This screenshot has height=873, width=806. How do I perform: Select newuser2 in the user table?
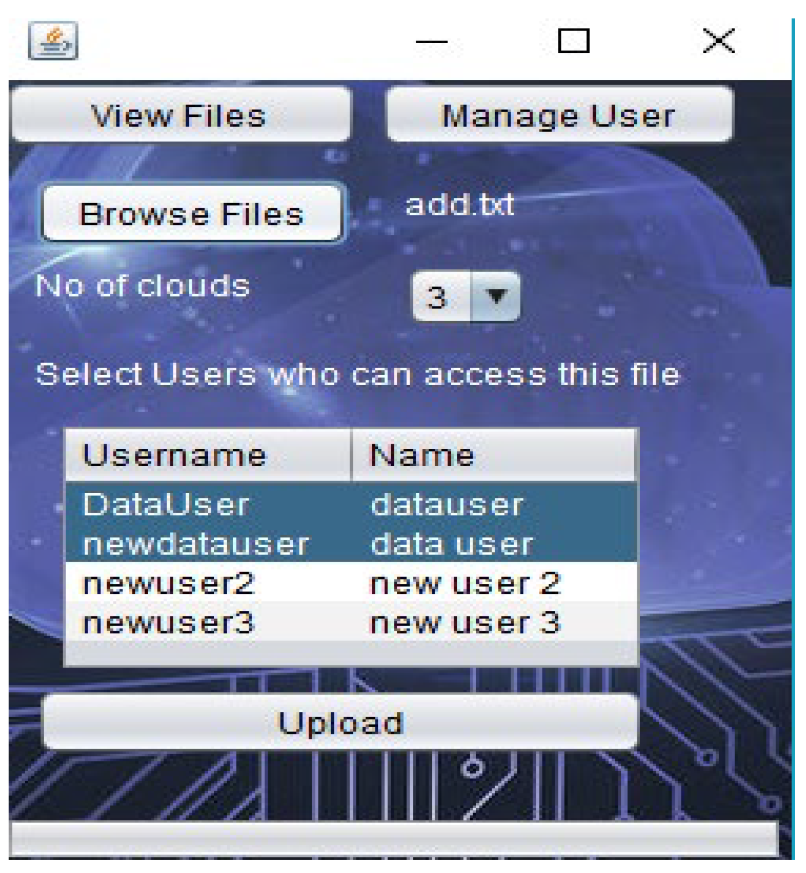(168, 583)
